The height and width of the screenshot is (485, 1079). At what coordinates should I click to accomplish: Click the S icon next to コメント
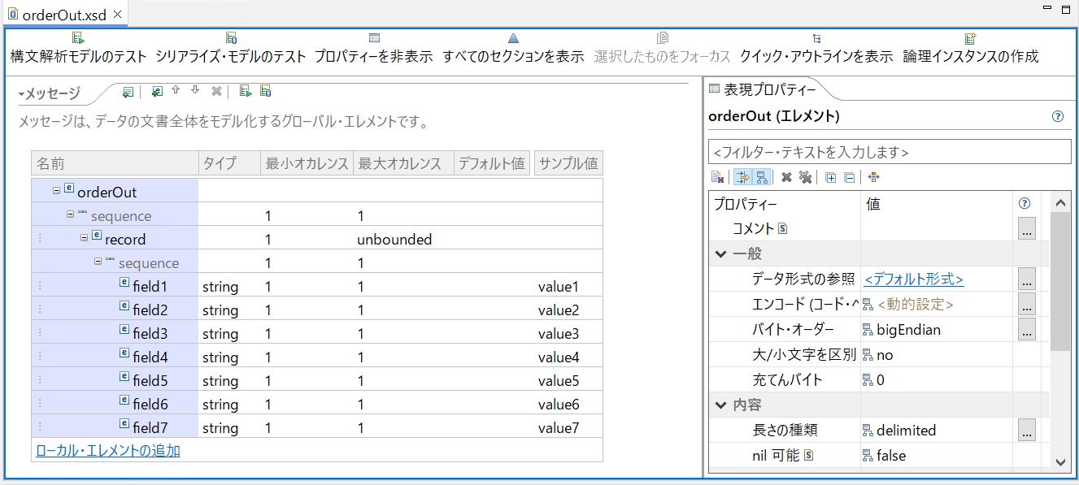(x=782, y=229)
